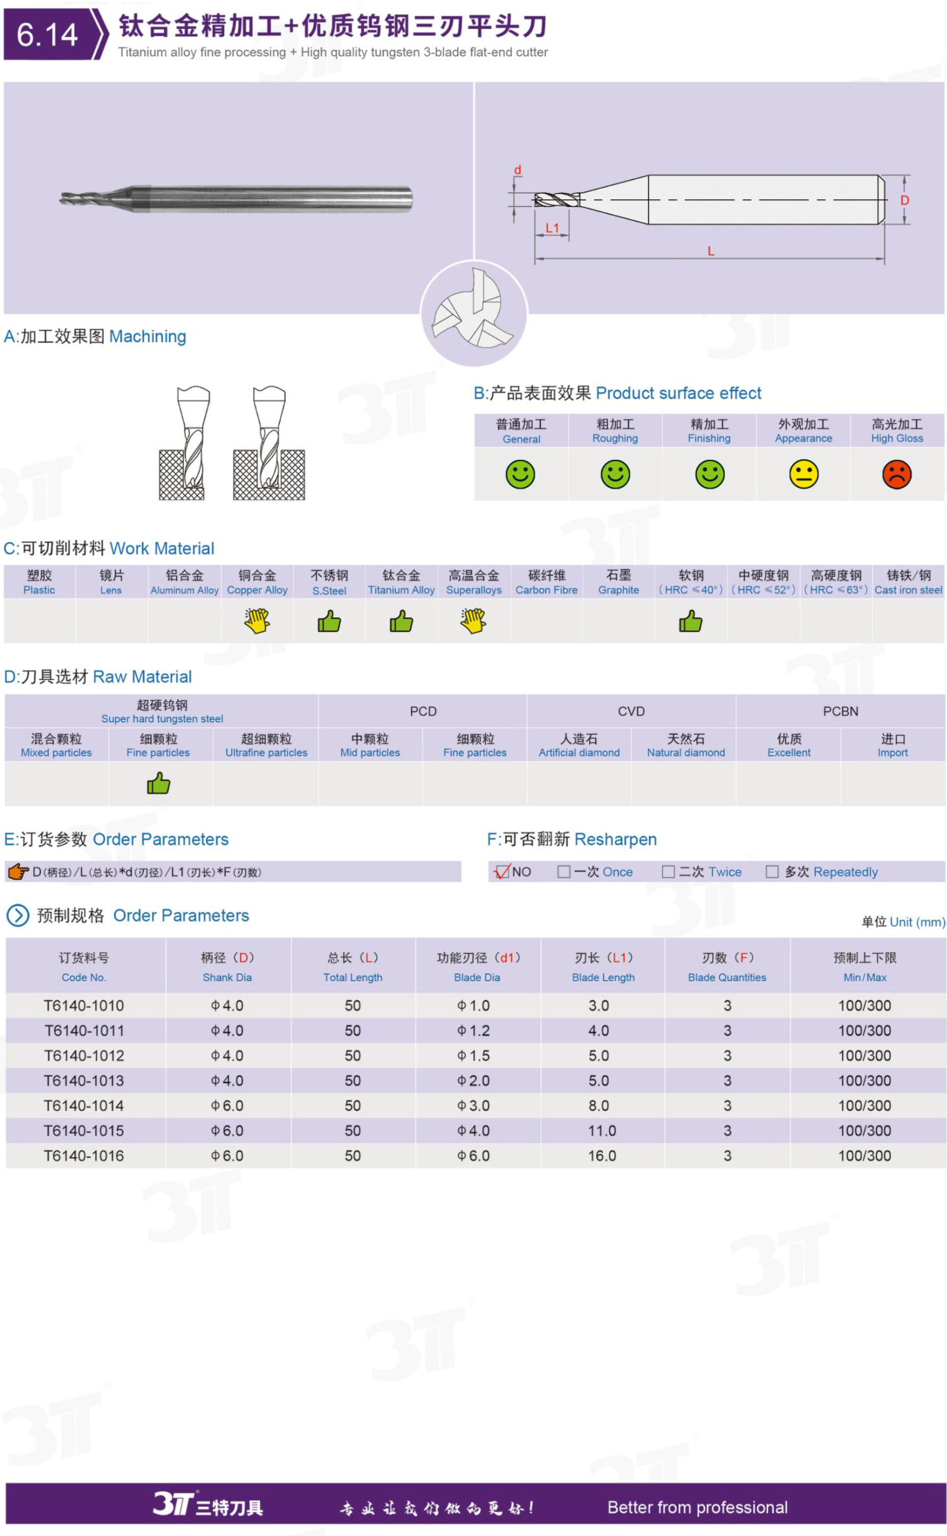Click the green smiley under General
The image size is (947, 1536).
(x=520, y=474)
